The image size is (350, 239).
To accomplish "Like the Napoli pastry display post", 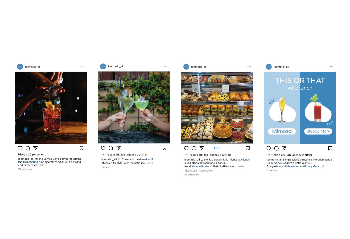I will coord(186,148).
